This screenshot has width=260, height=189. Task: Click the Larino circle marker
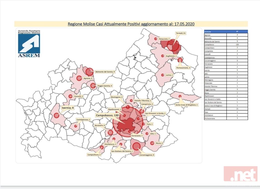click(163, 75)
